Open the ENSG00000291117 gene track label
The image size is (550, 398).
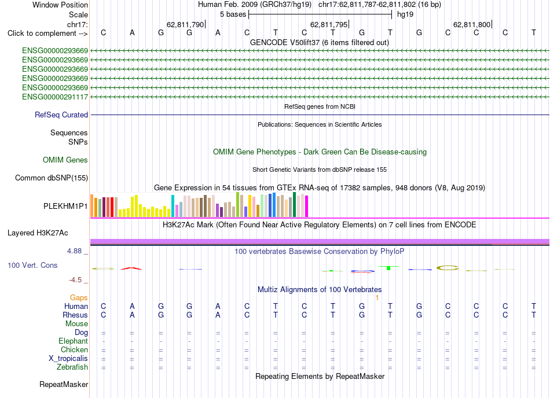55,97
